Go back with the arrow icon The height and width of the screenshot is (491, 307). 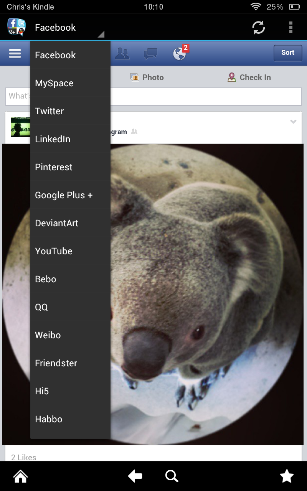pos(135,476)
